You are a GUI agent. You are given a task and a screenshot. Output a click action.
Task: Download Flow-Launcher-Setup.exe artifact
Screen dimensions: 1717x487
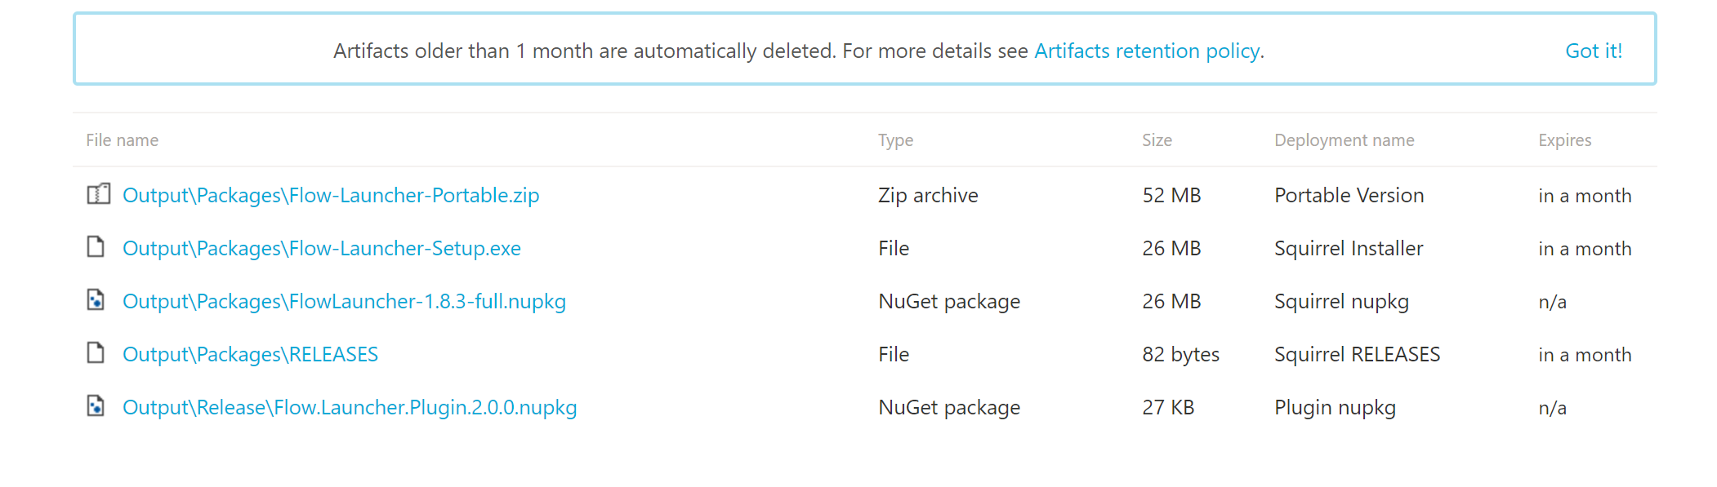click(x=322, y=249)
